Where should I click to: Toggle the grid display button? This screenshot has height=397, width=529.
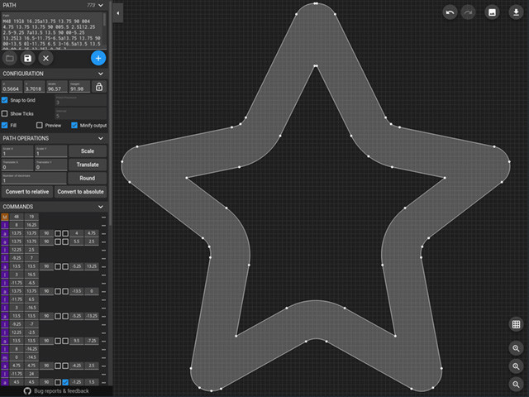click(515, 325)
